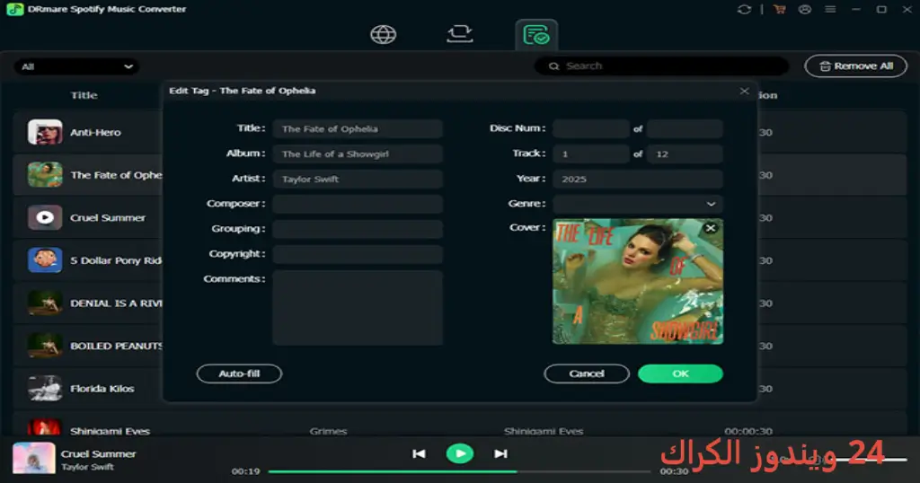Expand the Genre dropdown

pyautogui.click(x=638, y=204)
